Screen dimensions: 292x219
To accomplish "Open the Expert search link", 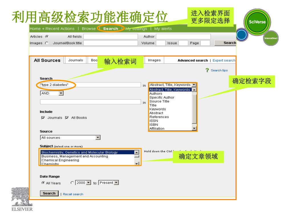I will pyautogui.click(x=224, y=60).
